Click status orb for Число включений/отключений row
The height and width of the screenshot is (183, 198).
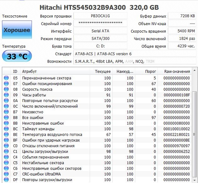click(6, 106)
